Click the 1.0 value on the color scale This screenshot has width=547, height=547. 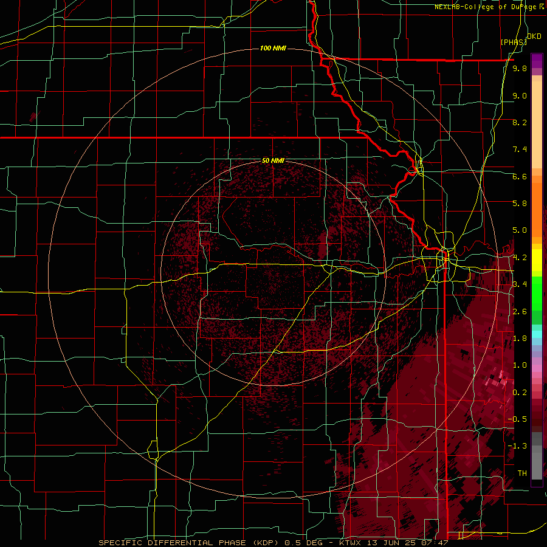coord(520,365)
